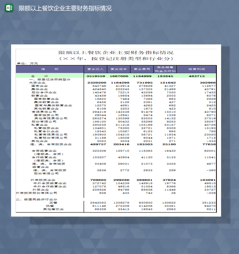Click the page title 限额以上餐饮企业主要财务指标情况 beside Excel icon
Image resolution: width=239 pixels, height=254 pixels.
pos(65,8)
